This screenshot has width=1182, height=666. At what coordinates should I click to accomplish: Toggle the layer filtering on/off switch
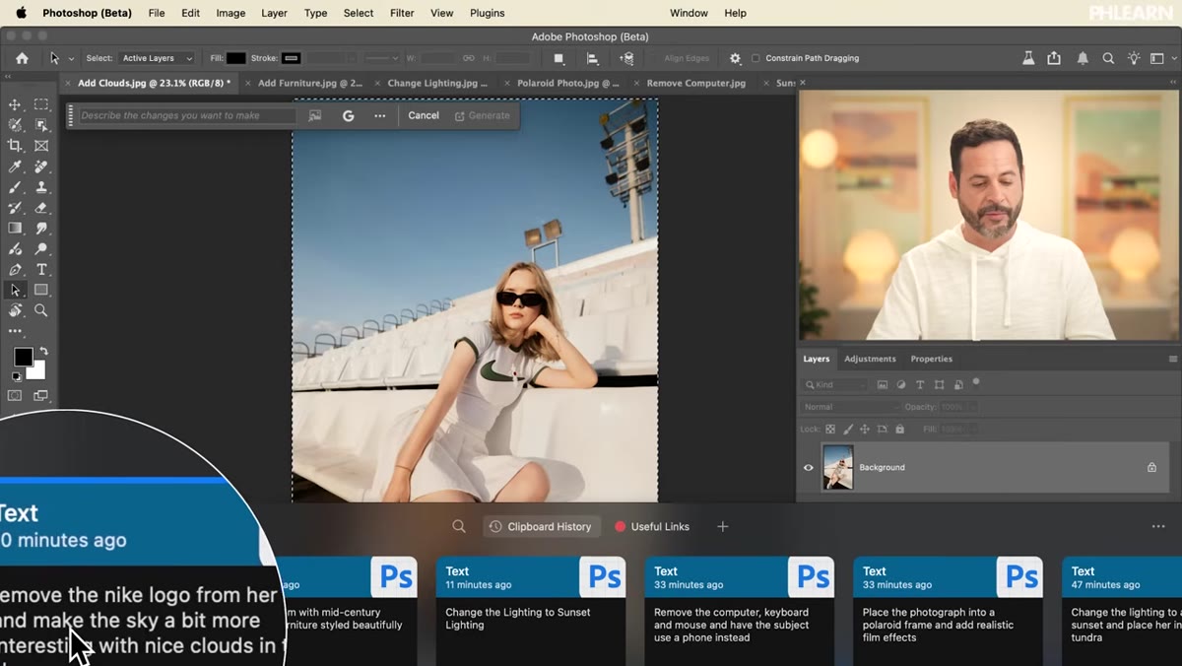pyautogui.click(x=976, y=381)
